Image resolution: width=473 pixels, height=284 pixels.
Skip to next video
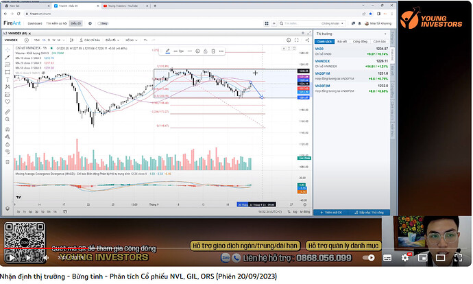tap(29, 258)
